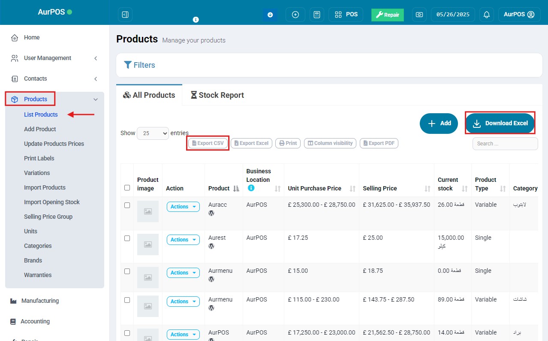This screenshot has height=341, width=548.
Task: Open the calculator icon in top bar
Action: (x=317, y=15)
